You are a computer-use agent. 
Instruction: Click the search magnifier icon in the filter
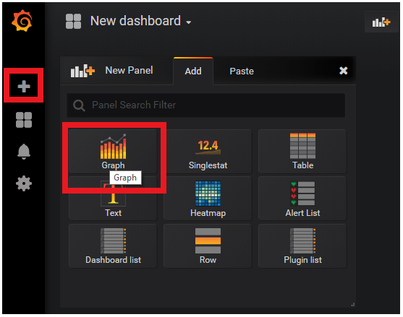[79, 105]
